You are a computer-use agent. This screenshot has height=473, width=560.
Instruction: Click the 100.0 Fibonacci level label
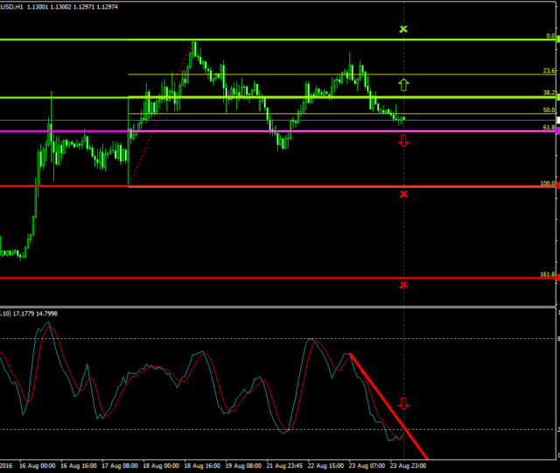click(x=547, y=183)
